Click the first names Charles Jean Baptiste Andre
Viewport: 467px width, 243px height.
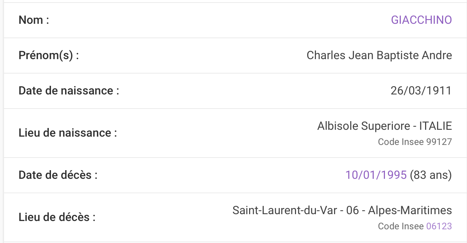click(379, 56)
